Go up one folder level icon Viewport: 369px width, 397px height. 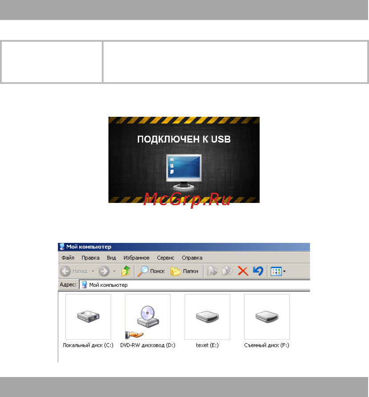[126, 271]
